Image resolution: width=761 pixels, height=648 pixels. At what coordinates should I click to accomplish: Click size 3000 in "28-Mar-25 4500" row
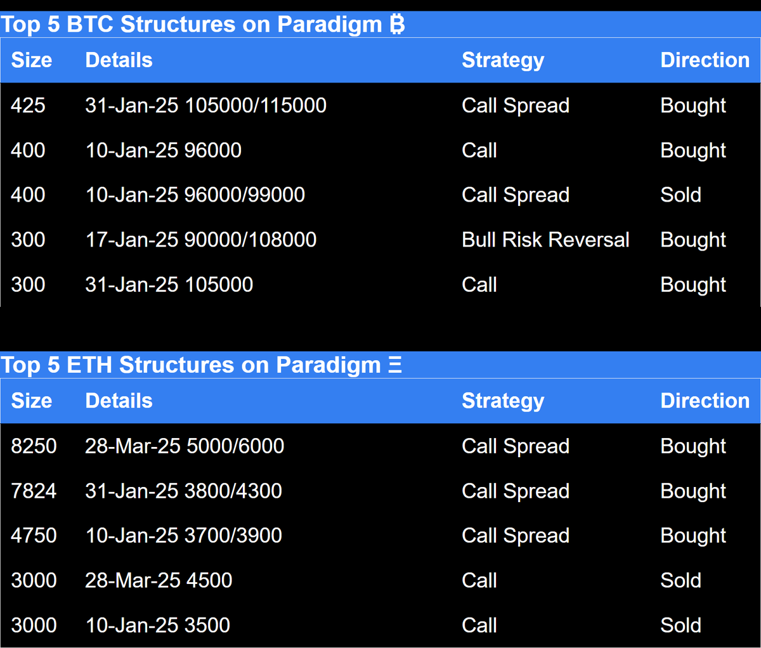pyautogui.click(x=34, y=580)
